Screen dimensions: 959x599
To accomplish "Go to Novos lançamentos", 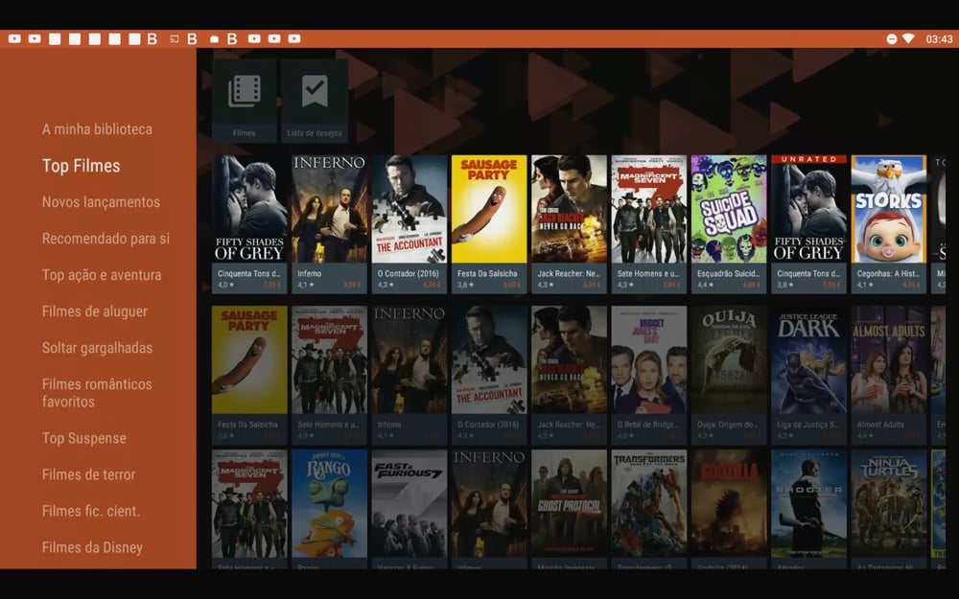I will tap(101, 201).
